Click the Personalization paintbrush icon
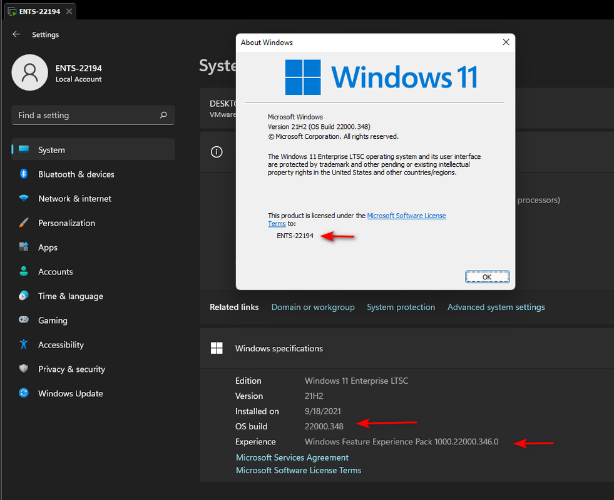The width and height of the screenshot is (614, 500). point(24,222)
